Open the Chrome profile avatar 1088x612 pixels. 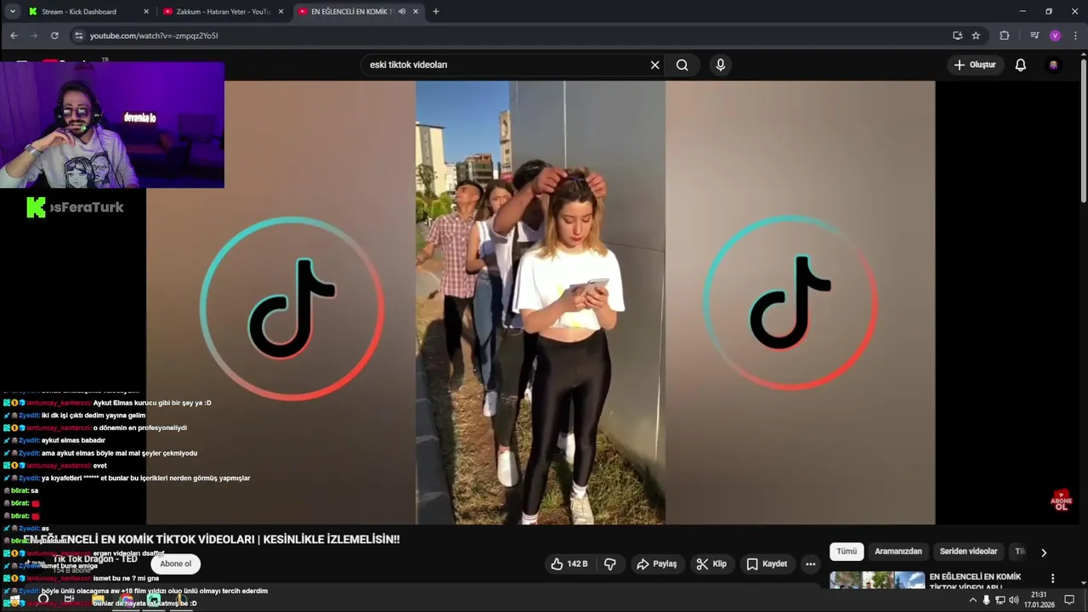[1055, 36]
